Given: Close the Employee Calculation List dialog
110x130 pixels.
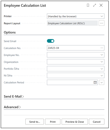Looking at the screenshot, I should point(101,5).
